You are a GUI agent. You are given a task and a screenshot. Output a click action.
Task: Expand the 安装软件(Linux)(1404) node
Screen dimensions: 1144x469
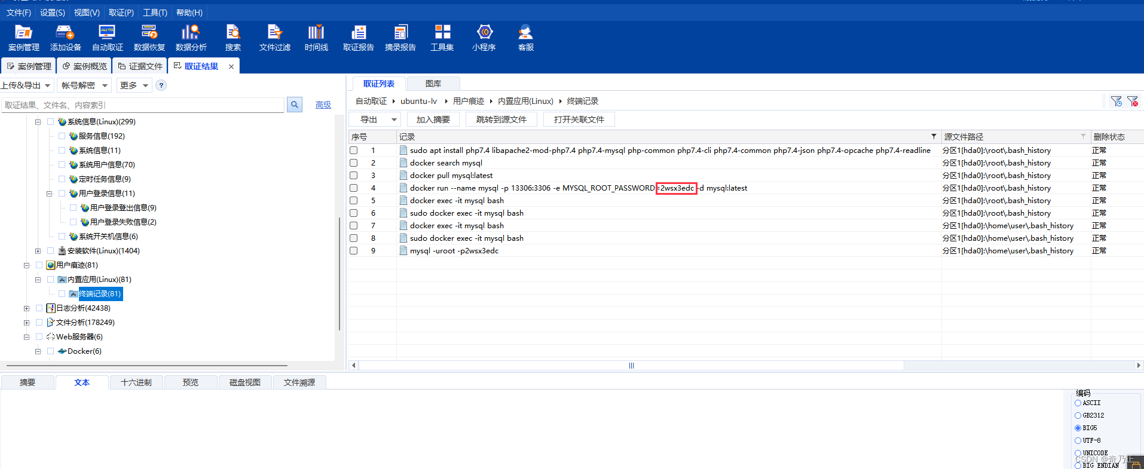38,251
